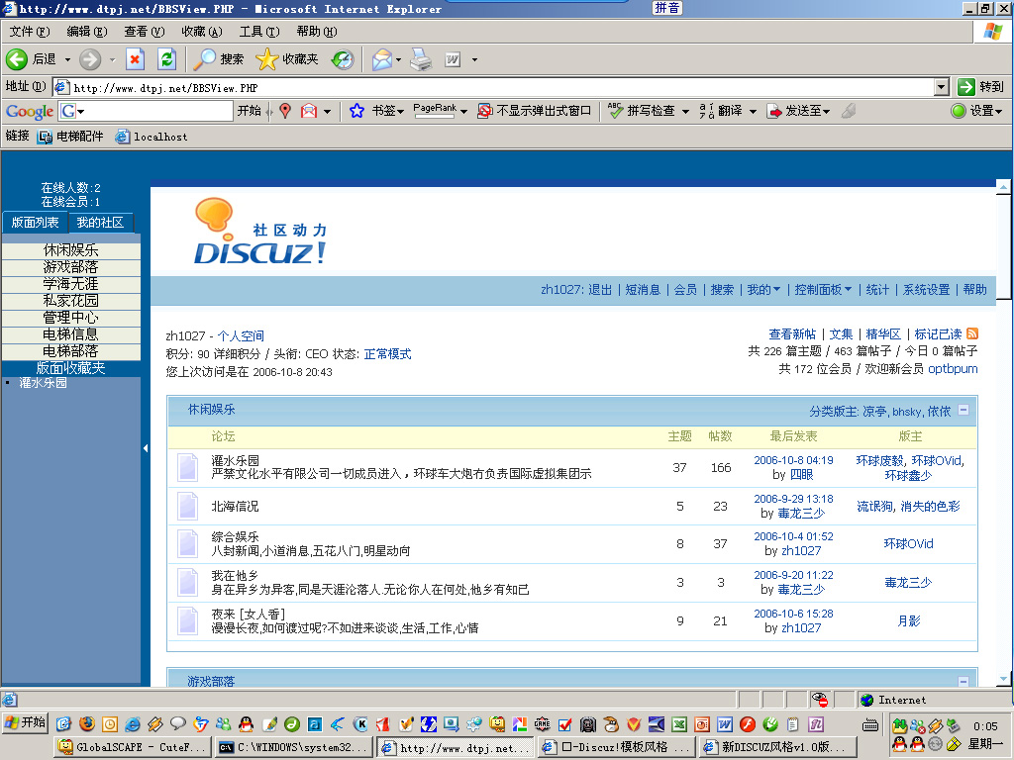Open the 收藏(A) menu
Screen dimensions: 1014x760
[202, 32]
